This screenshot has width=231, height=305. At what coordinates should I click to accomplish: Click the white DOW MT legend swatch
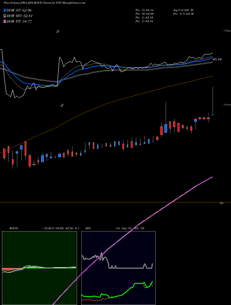point(5,16)
